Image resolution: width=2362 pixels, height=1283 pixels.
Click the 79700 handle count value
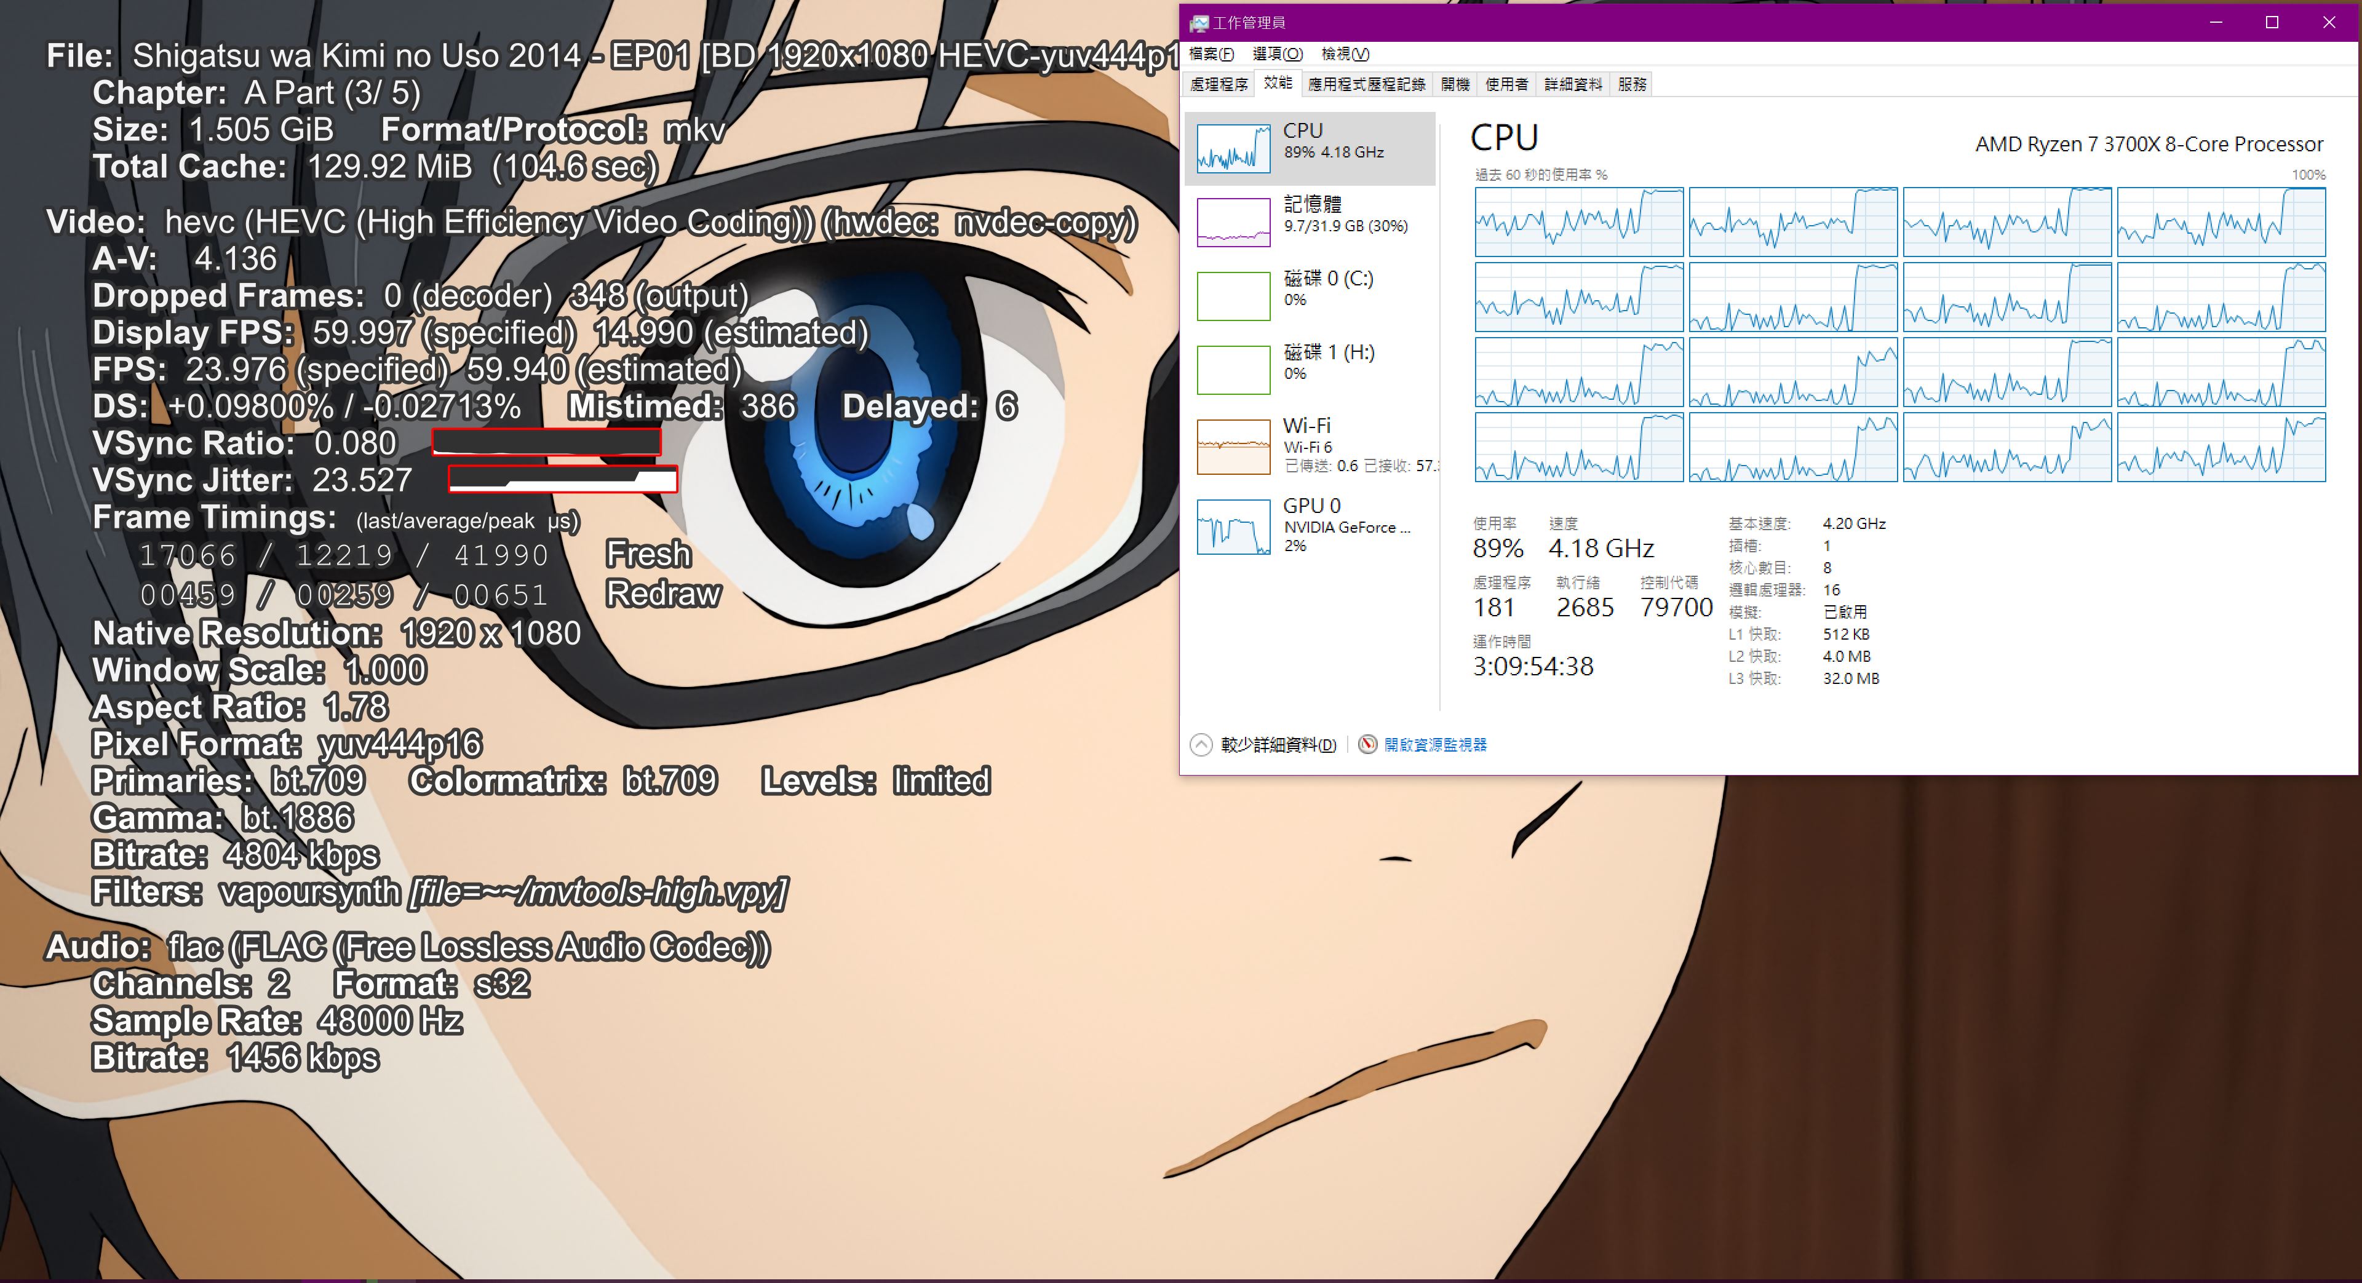pos(1676,607)
